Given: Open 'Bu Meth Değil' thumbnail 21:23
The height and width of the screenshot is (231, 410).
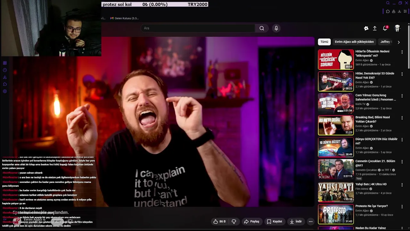Looking at the screenshot, I should 336,125.
